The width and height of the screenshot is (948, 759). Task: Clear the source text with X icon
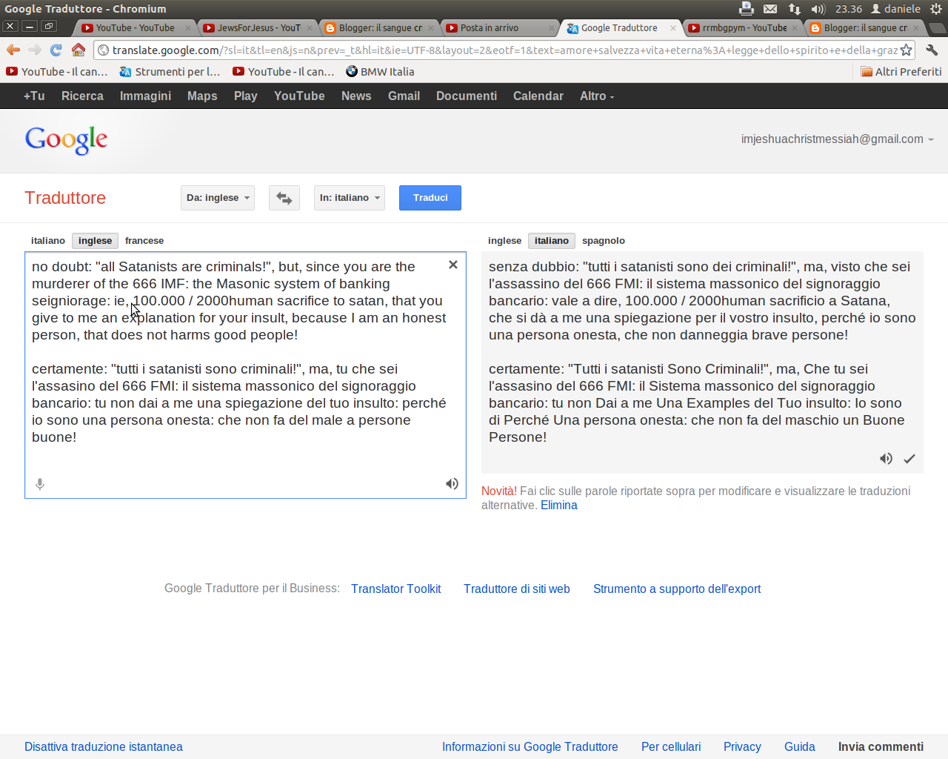(453, 265)
